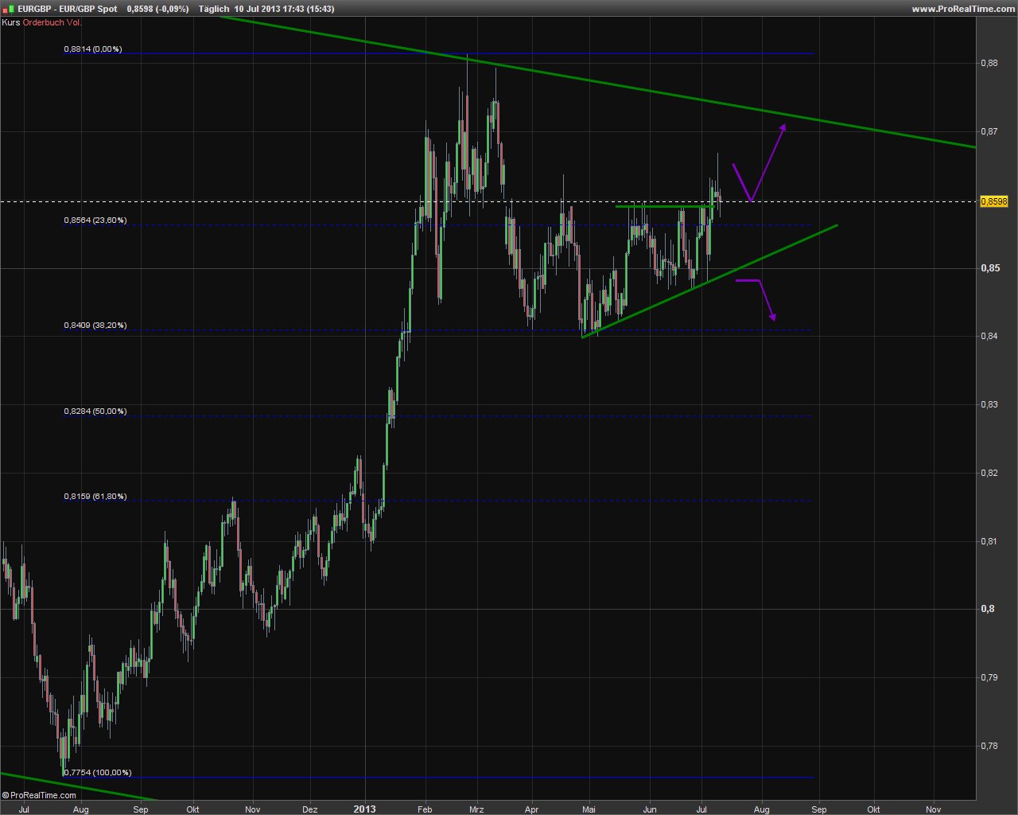Screen dimensions: 1018x815
Task: Click the 0,87 price axis label
Action: click(988, 131)
